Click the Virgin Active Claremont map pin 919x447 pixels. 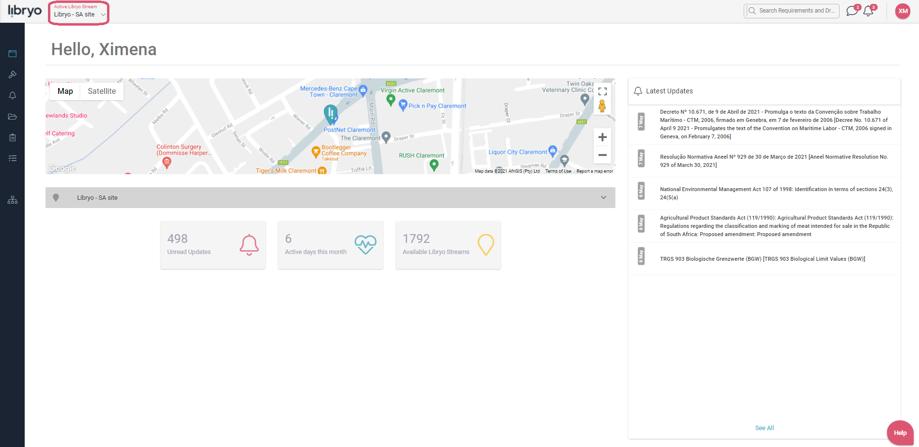[391, 100]
